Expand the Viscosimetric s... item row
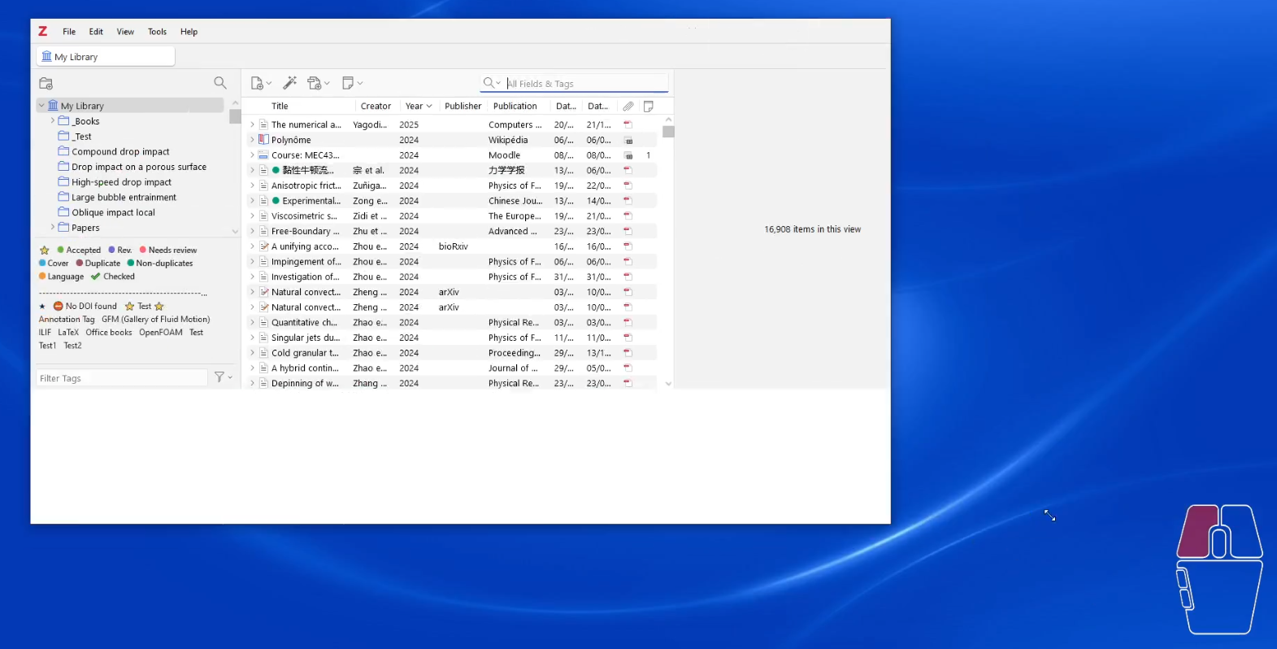The height and width of the screenshot is (649, 1277). tap(253, 216)
